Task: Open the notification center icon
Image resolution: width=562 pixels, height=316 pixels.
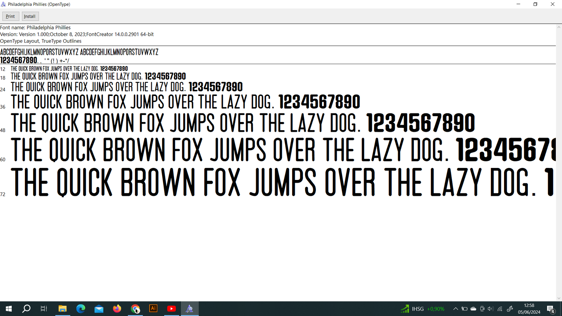Action: click(551, 309)
